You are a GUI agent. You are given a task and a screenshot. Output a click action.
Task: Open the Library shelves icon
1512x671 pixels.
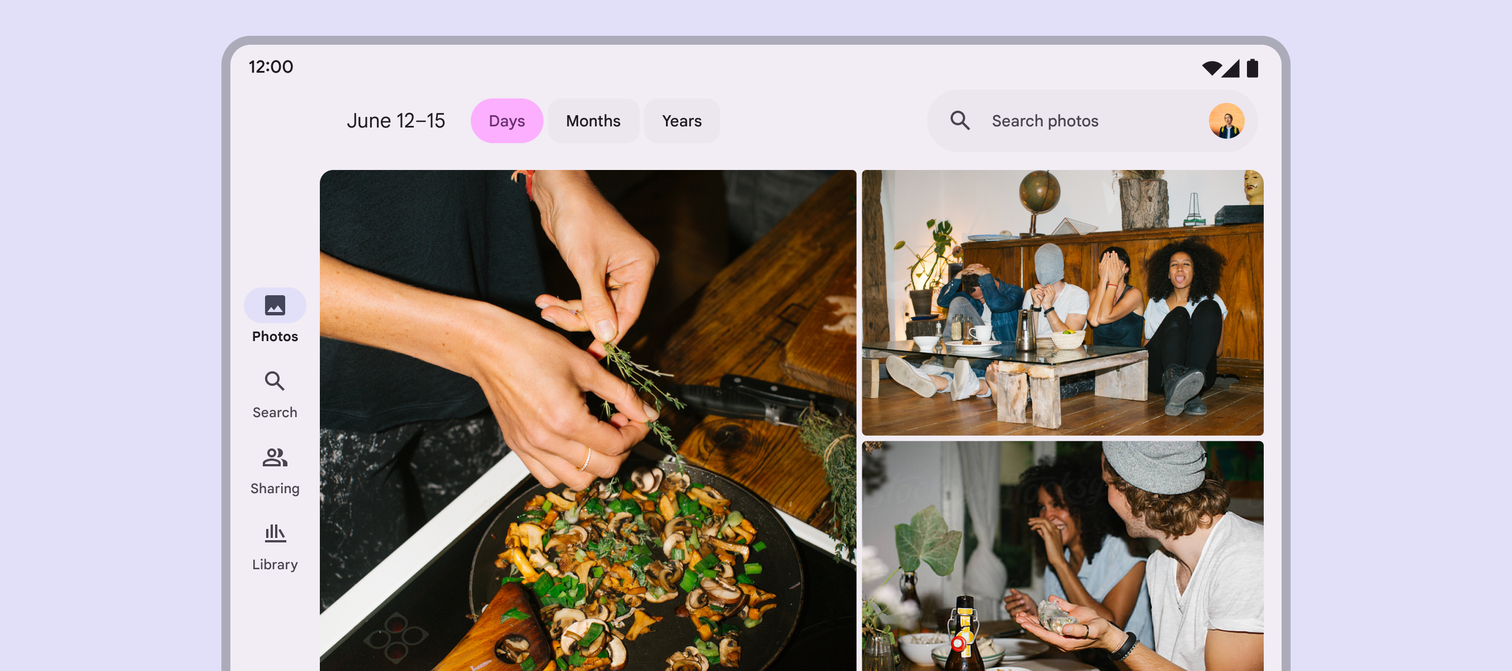[275, 533]
